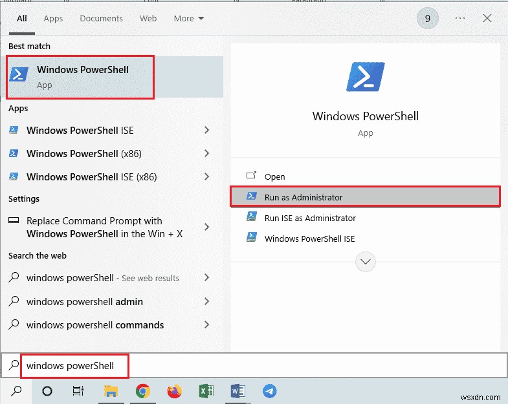The height and width of the screenshot is (404, 508).
Task: Select the All tab
Action: pyautogui.click(x=22, y=19)
